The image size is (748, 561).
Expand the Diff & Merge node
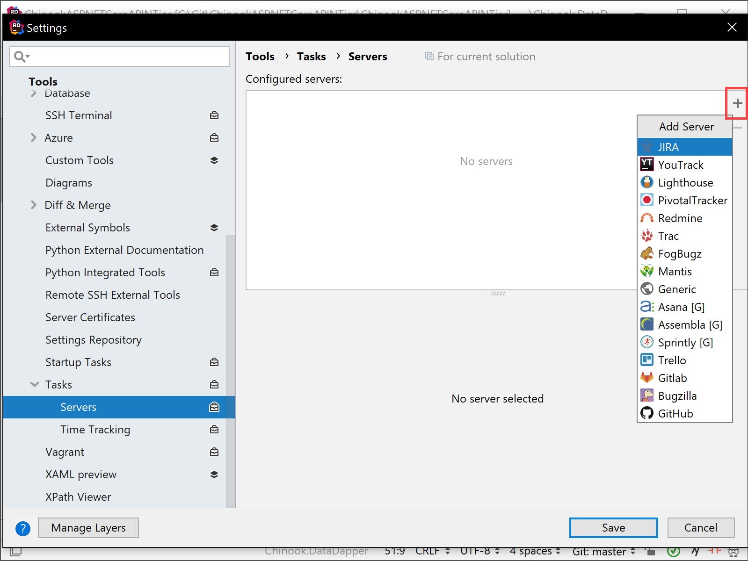pyautogui.click(x=34, y=205)
